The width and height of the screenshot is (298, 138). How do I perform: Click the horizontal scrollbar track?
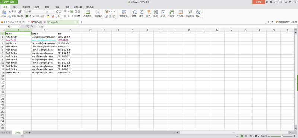pos(234,132)
